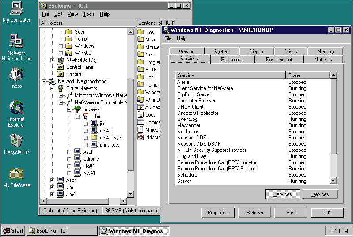Click the Entire Network globe icon
The image size is (353, 237).
tap(61, 88)
